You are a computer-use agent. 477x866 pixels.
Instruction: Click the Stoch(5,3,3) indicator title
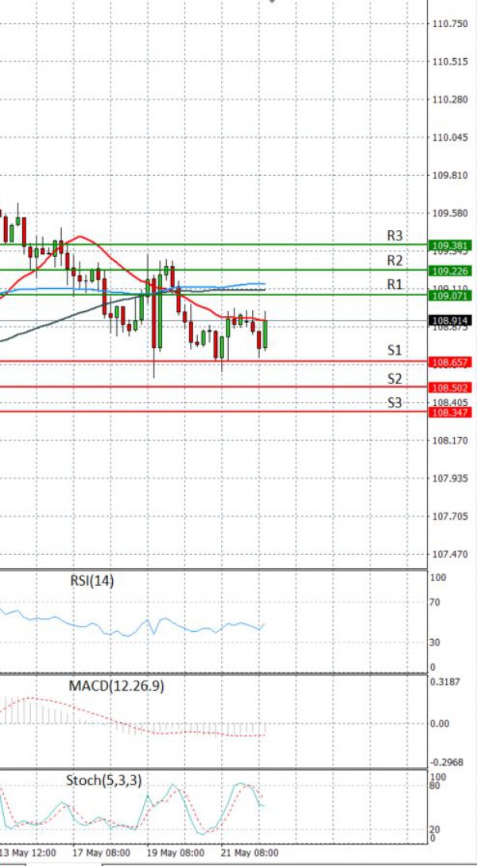(104, 780)
